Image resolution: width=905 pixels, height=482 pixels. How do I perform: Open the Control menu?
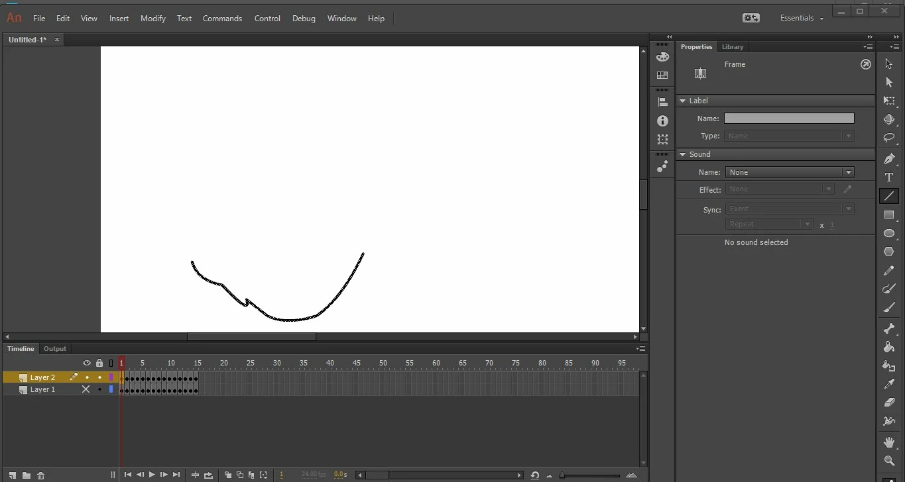coord(267,19)
